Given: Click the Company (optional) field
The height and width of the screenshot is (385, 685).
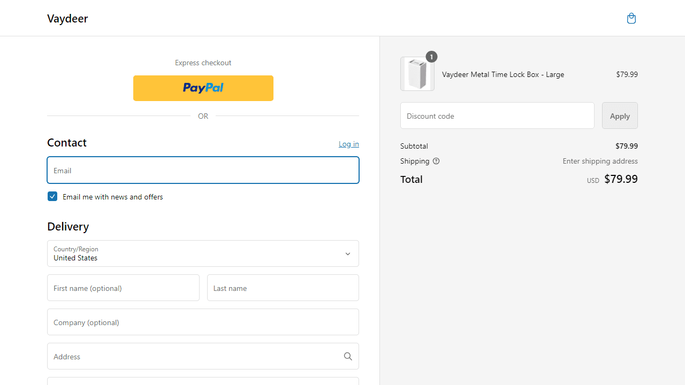Looking at the screenshot, I should click(x=203, y=322).
